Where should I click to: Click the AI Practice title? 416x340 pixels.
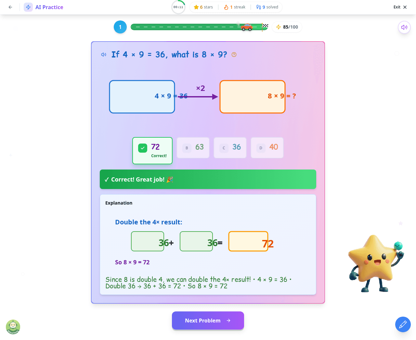point(49,7)
